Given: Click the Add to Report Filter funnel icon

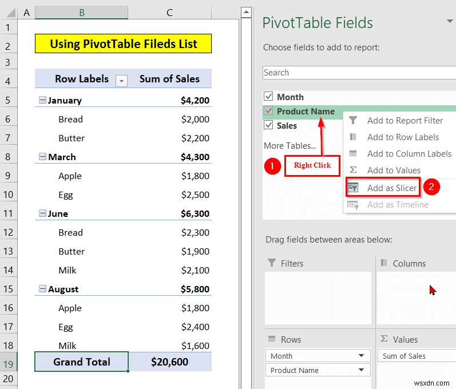Looking at the screenshot, I should (353, 120).
